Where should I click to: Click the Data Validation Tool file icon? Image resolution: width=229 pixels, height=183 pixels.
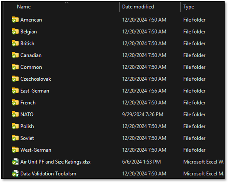(x=15, y=173)
